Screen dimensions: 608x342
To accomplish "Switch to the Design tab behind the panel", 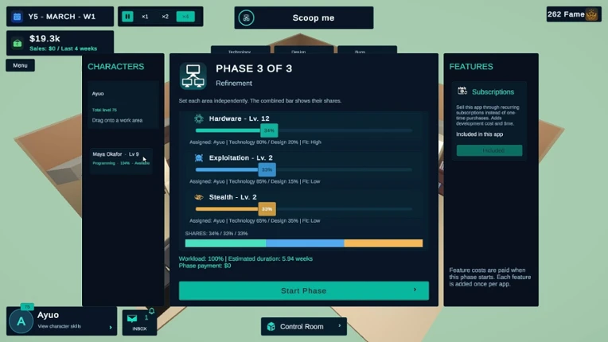I will (x=304, y=50).
